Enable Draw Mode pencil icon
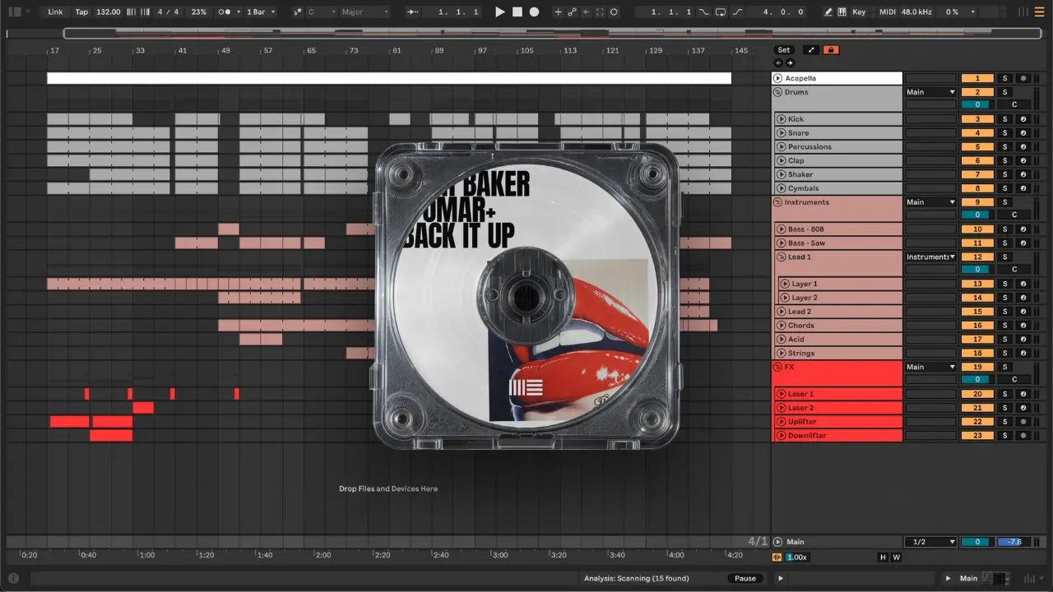Viewport: 1053px width, 592px height. tap(828, 12)
